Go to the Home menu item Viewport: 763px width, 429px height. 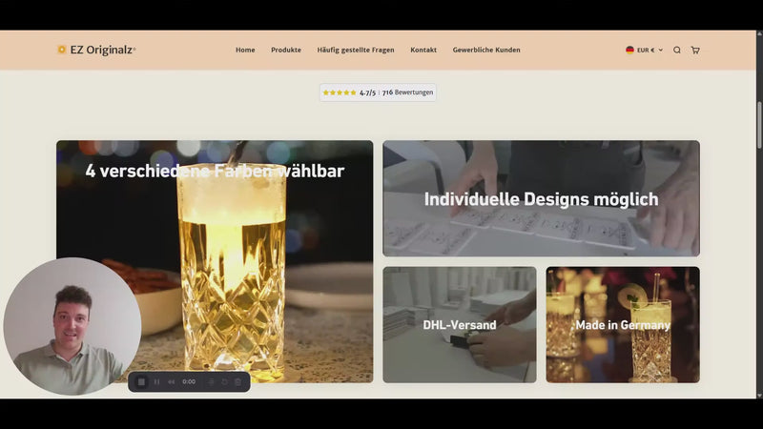pyautogui.click(x=245, y=50)
